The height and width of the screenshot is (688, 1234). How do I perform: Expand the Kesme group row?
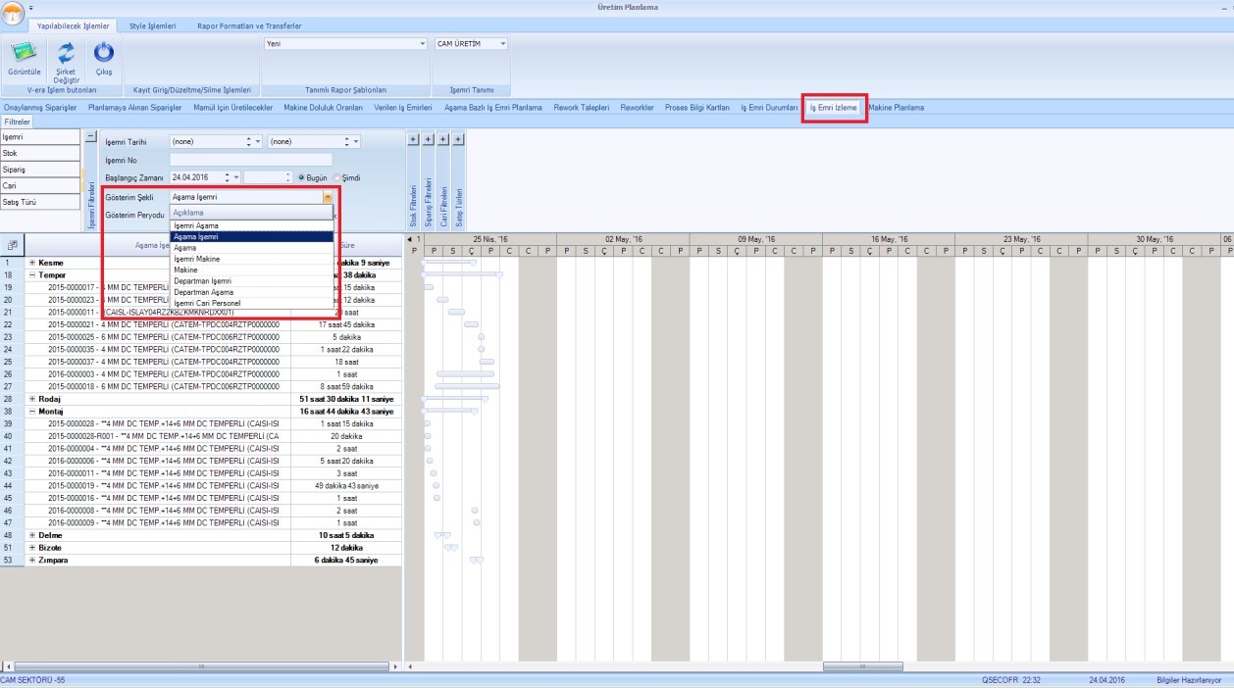coord(32,263)
